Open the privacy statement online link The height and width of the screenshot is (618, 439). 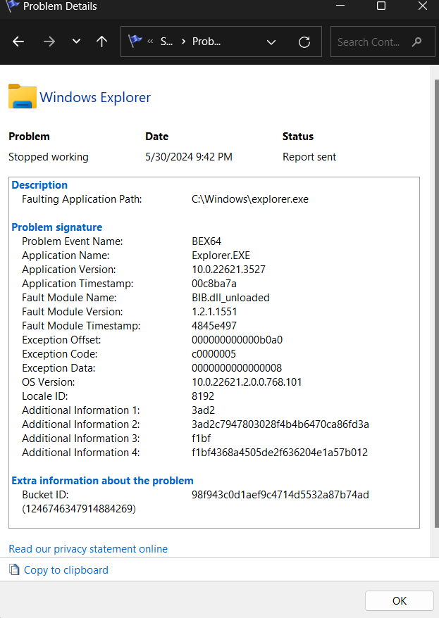tap(88, 548)
